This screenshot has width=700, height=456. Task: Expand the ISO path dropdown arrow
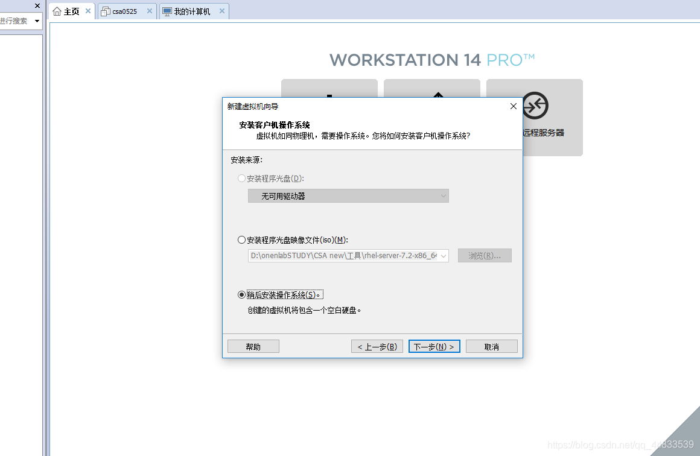click(x=444, y=256)
